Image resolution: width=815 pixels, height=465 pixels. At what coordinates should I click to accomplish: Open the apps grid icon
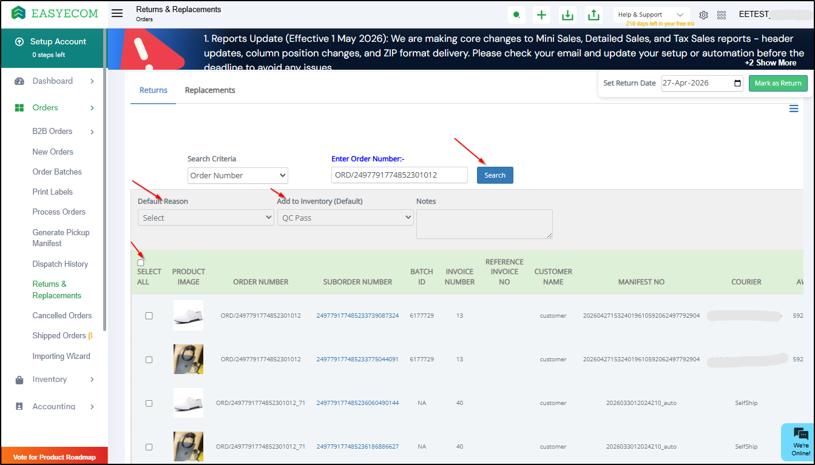pyautogui.click(x=722, y=15)
